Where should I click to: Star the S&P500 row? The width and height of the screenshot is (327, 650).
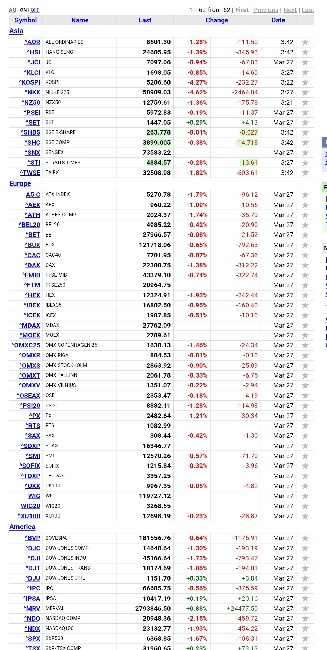[305, 639]
